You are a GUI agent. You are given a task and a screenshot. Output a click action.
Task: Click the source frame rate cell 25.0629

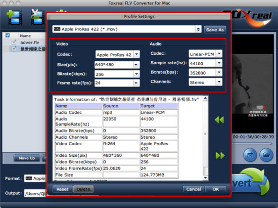pos(121,168)
